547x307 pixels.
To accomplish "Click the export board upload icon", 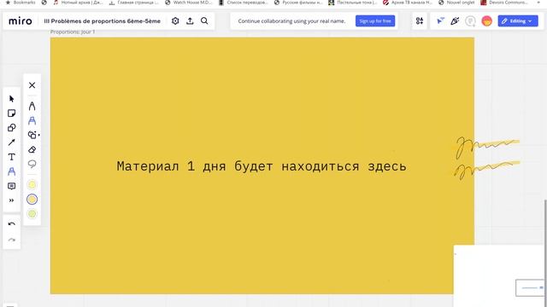I will pyautogui.click(x=190, y=21).
